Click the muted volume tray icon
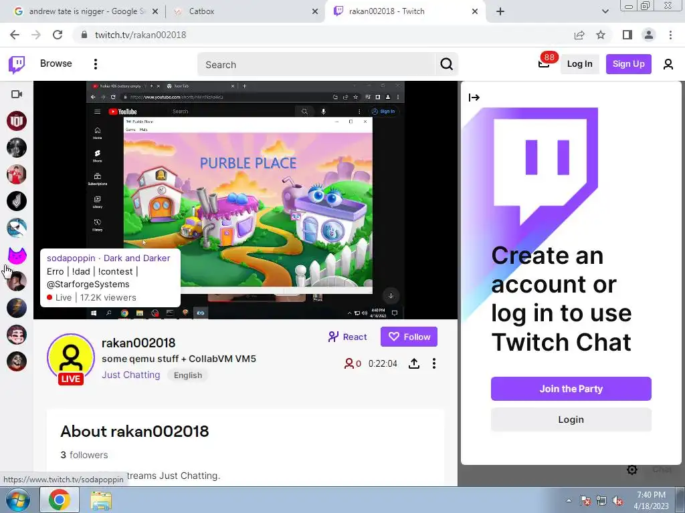This screenshot has height=513, width=685. 617,501
